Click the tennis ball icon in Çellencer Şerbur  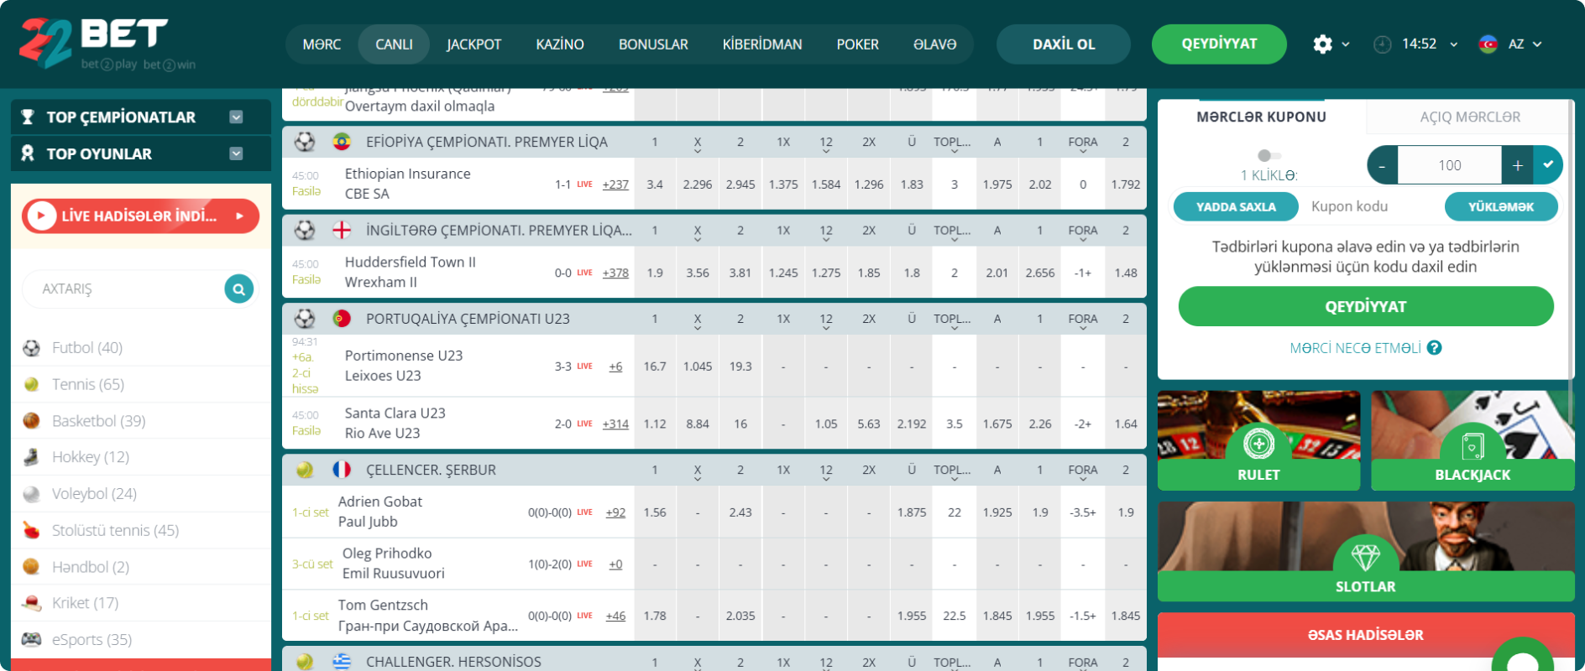(305, 470)
